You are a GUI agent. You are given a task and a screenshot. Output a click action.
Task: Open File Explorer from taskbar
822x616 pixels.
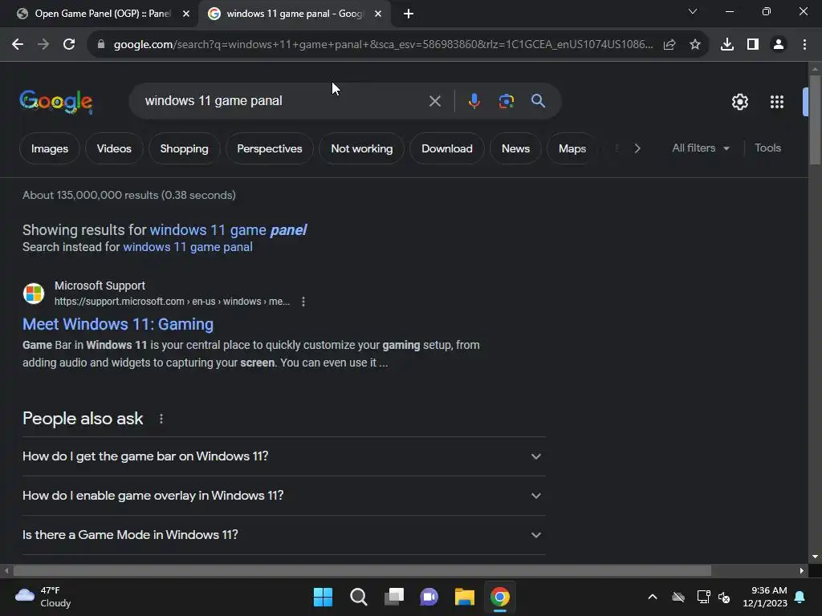(465, 597)
